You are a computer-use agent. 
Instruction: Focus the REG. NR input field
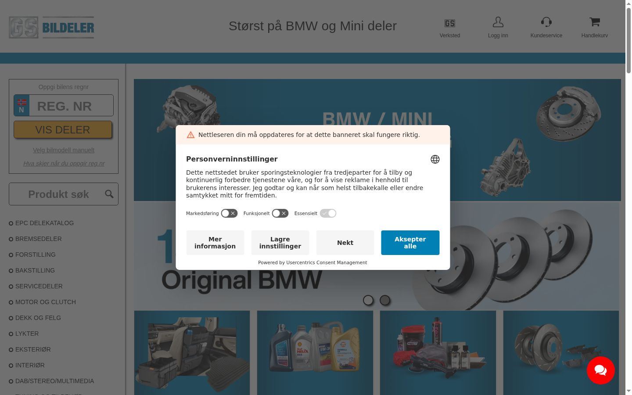(x=71, y=105)
